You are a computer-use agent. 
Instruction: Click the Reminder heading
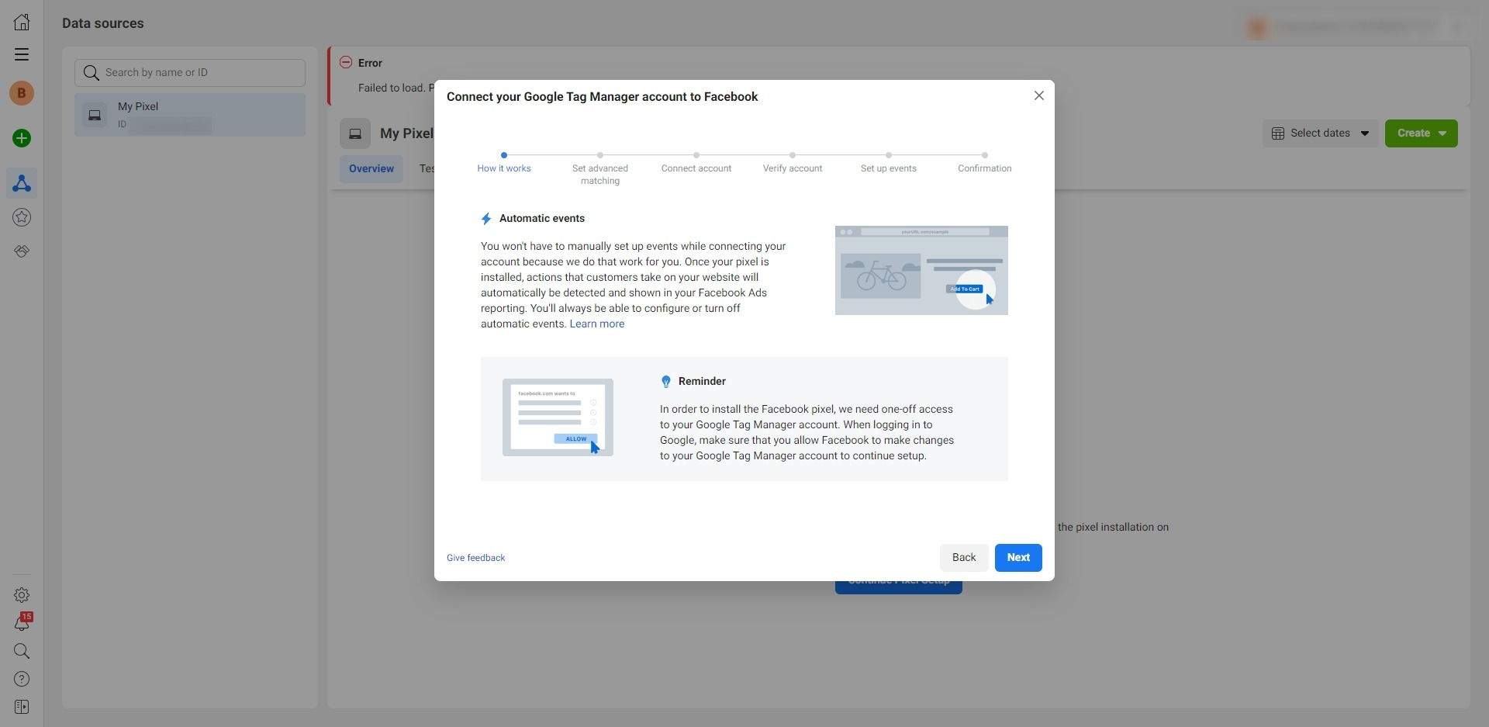[x=702, y=382]
